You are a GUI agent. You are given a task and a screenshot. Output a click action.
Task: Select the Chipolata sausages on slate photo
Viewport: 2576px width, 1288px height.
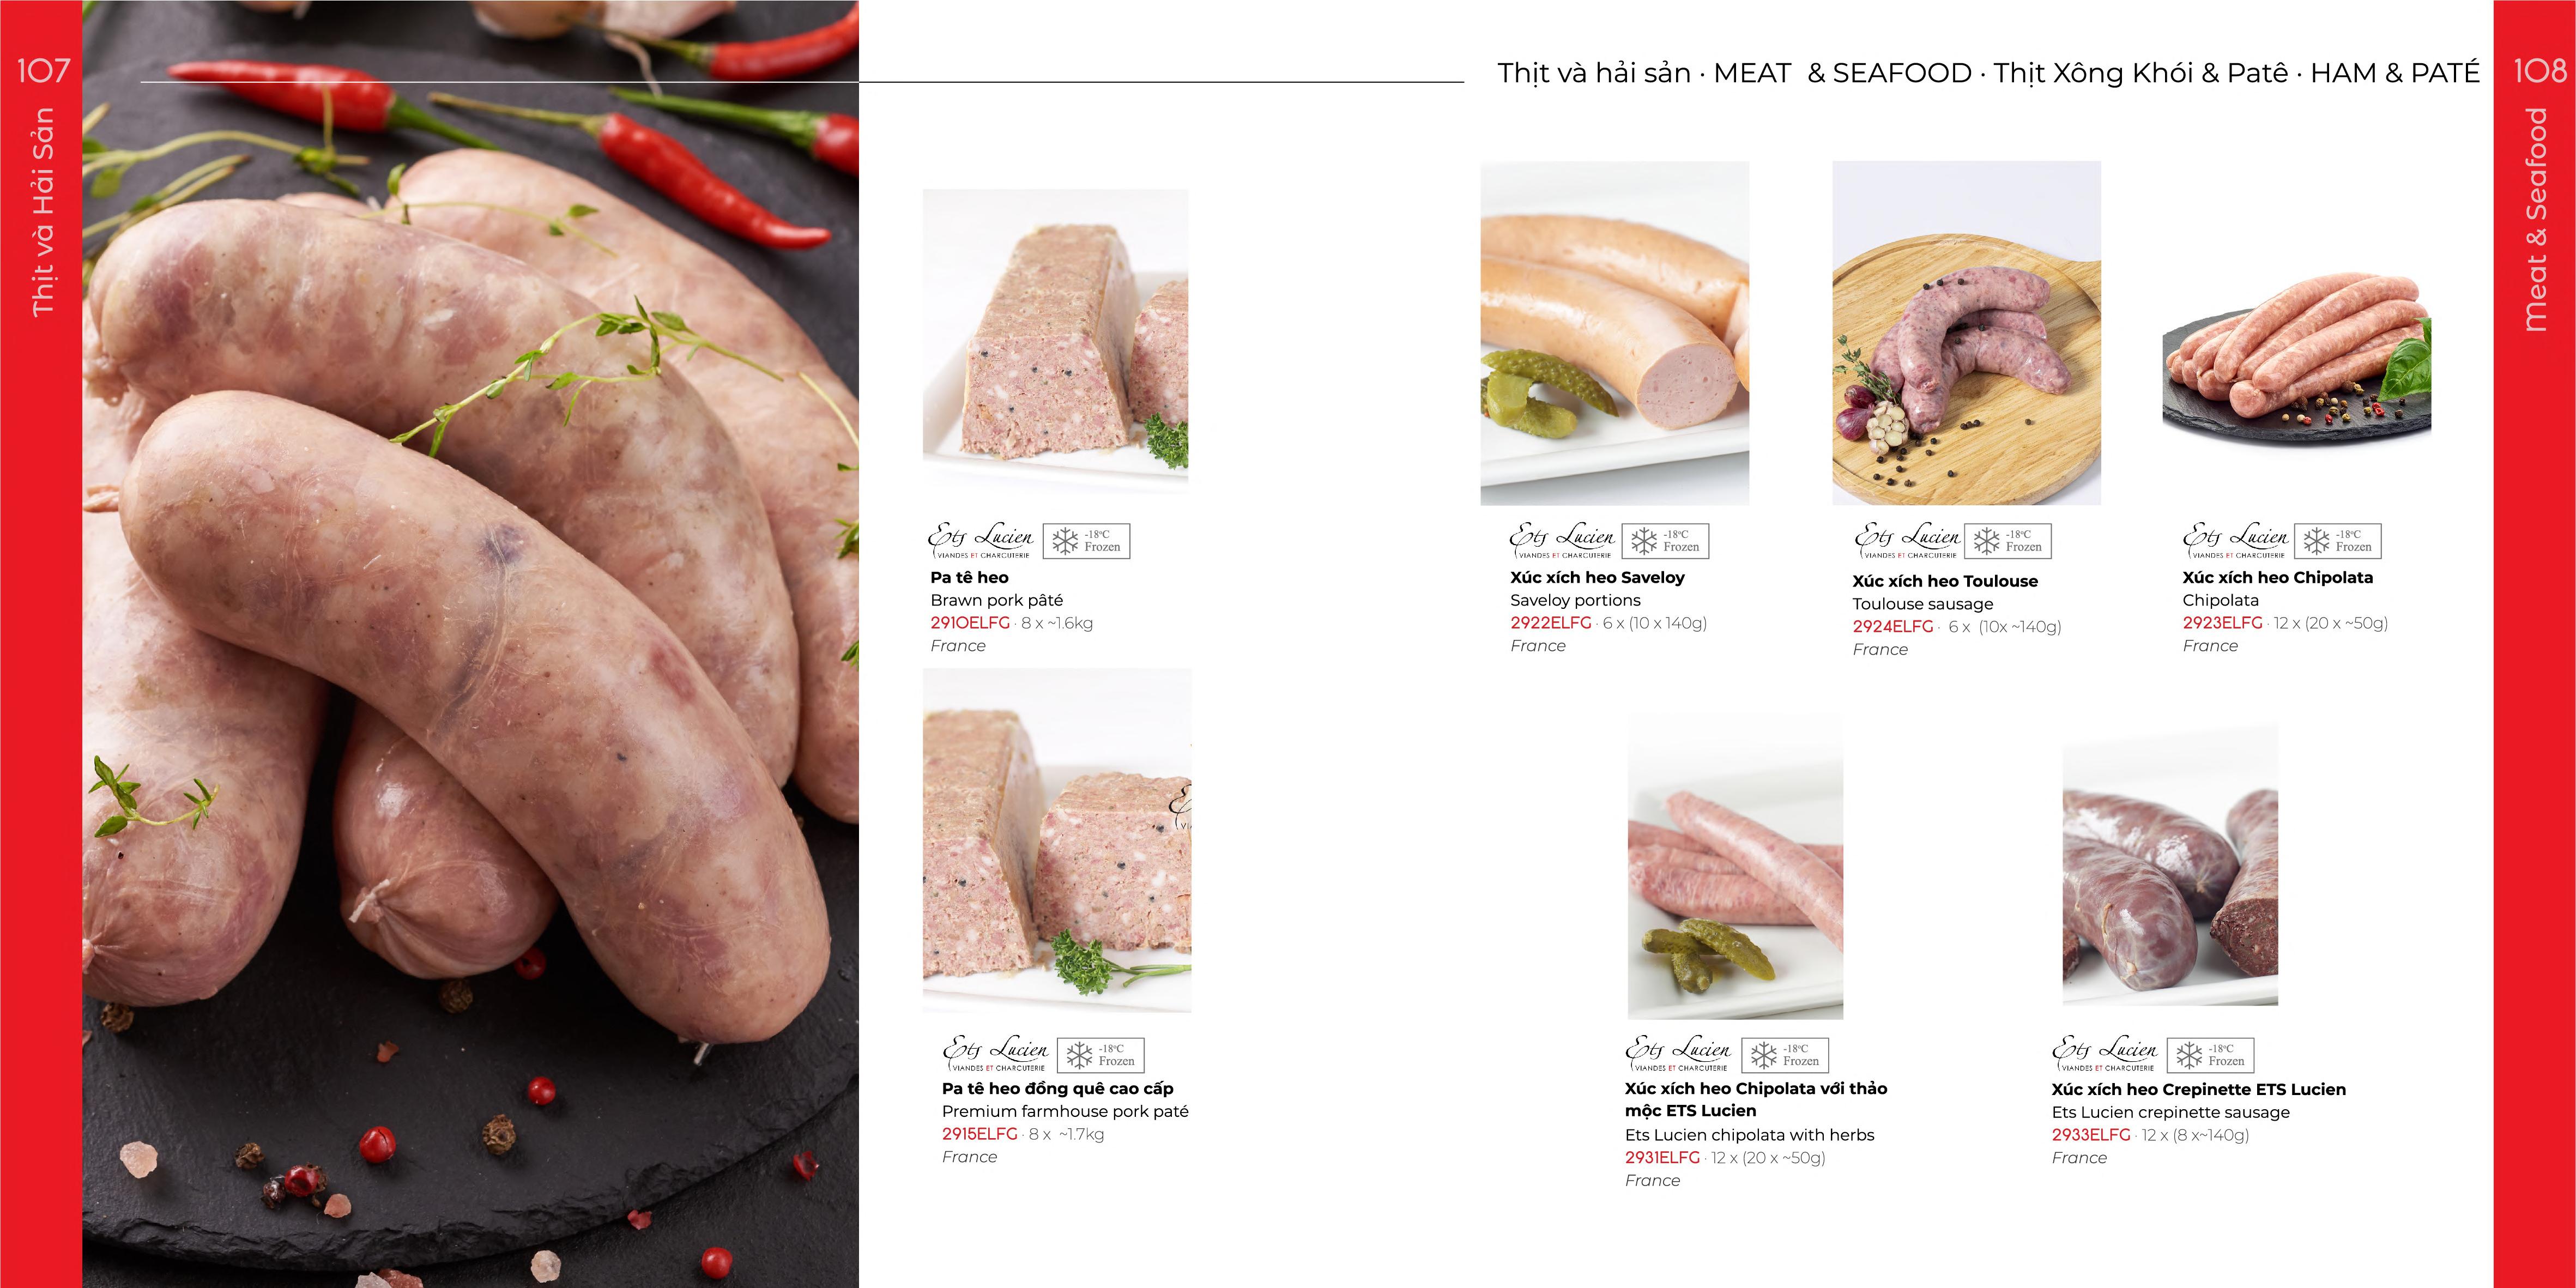click(x=2296, y=360)
